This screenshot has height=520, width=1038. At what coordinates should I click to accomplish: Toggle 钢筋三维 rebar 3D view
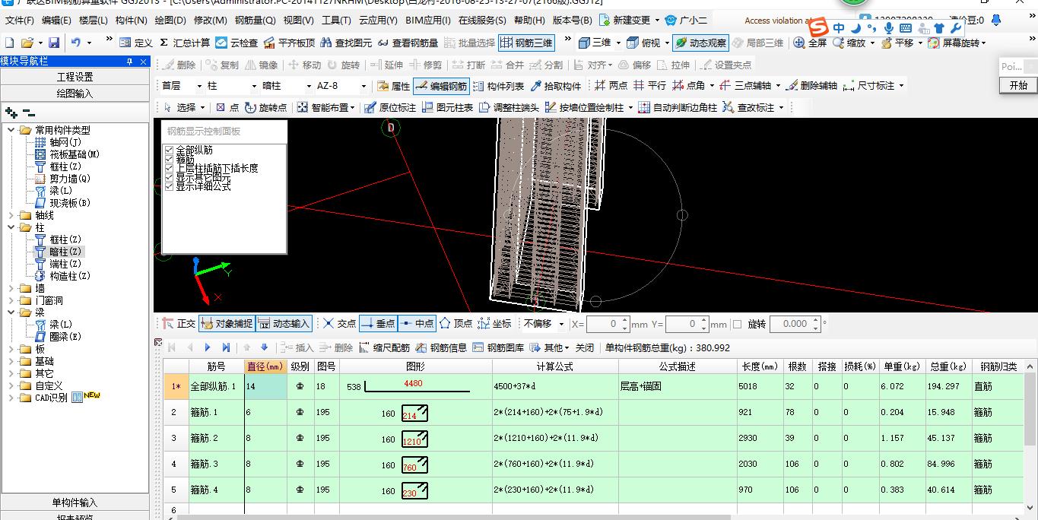pos(526,43)
